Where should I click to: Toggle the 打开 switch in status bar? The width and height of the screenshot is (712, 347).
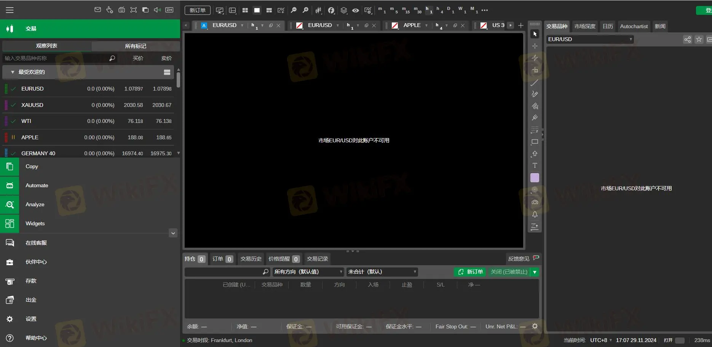[x=679, y=340]
